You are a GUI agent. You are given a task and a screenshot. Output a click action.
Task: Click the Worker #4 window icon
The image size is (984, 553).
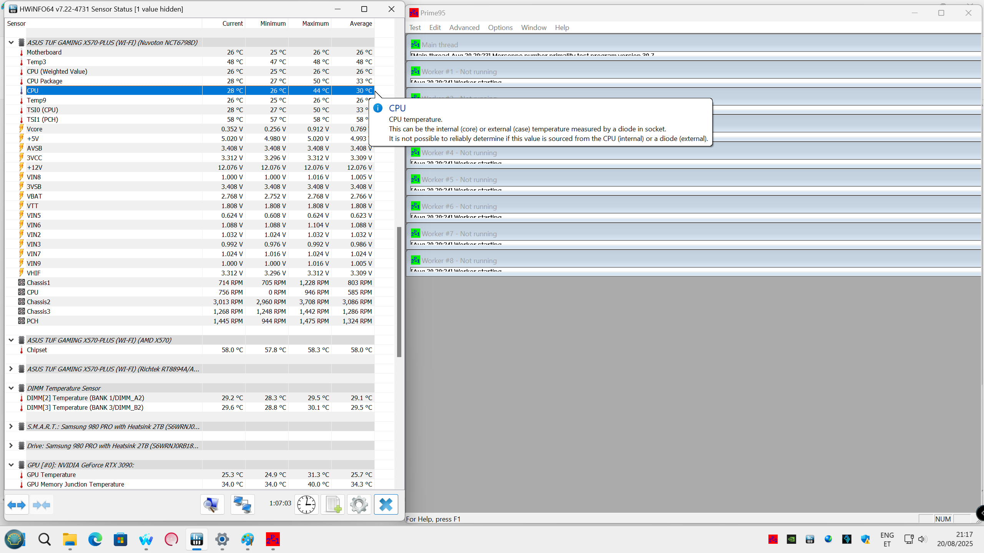[415, 152]
